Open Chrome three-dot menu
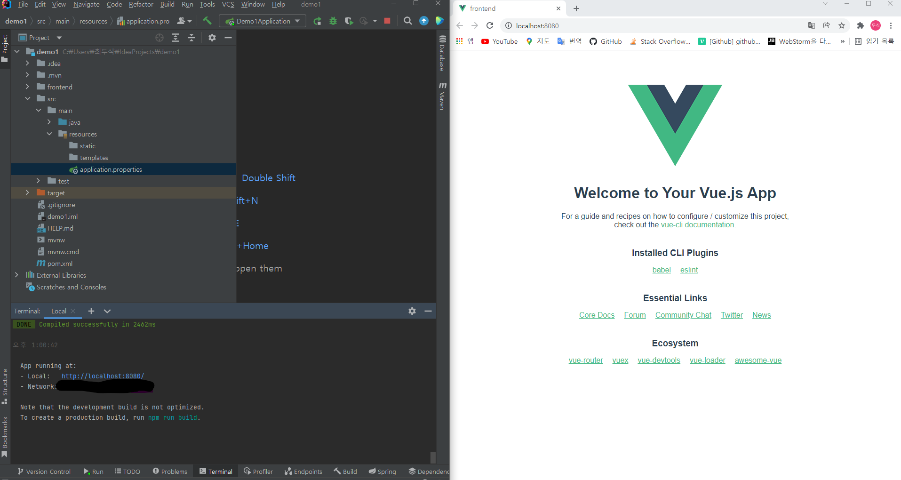901x480 pixels. click(x=891, y=25)
